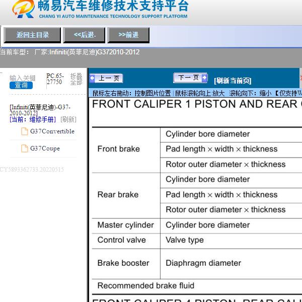The image size is (302, 302).
Task: Click the 返回主目录 button
Action: point(32,35)
